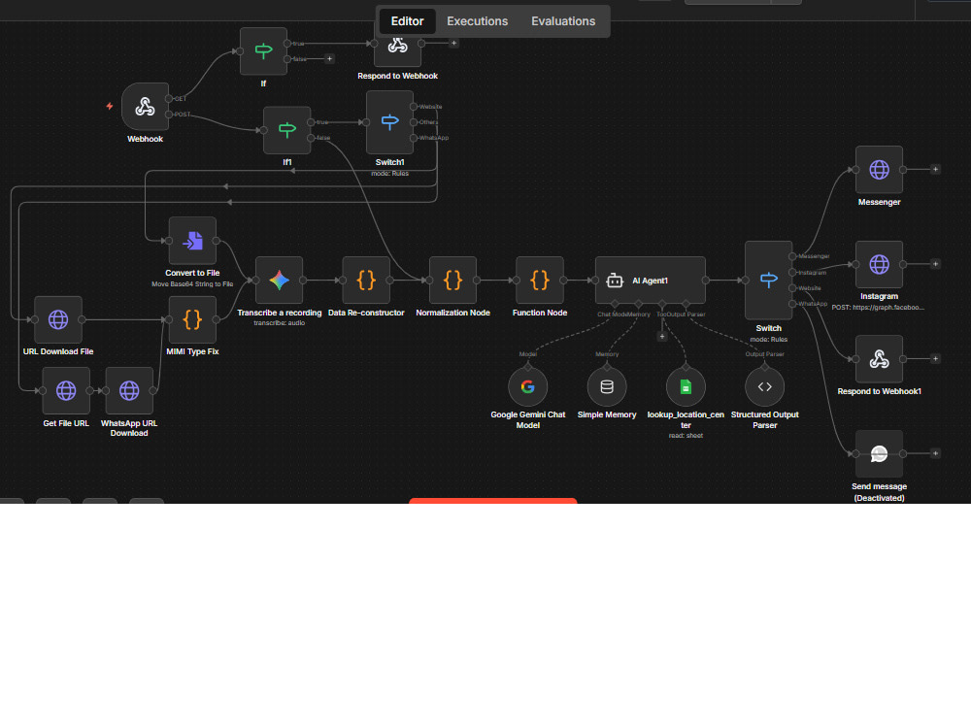This screenshot has height=728, width=971.
Task: Select the Switch node near AI Agent1
Action: [x=768, y=281]
